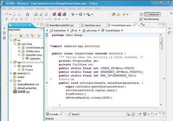Open the File menu
Viewport: 173px width, 121px height.
tap(4, 8)
